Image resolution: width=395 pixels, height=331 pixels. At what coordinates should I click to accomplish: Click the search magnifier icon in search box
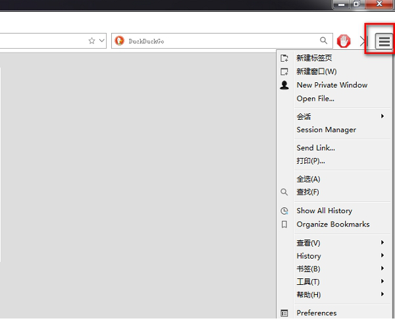pyautogui.click(x=323, y=40)
